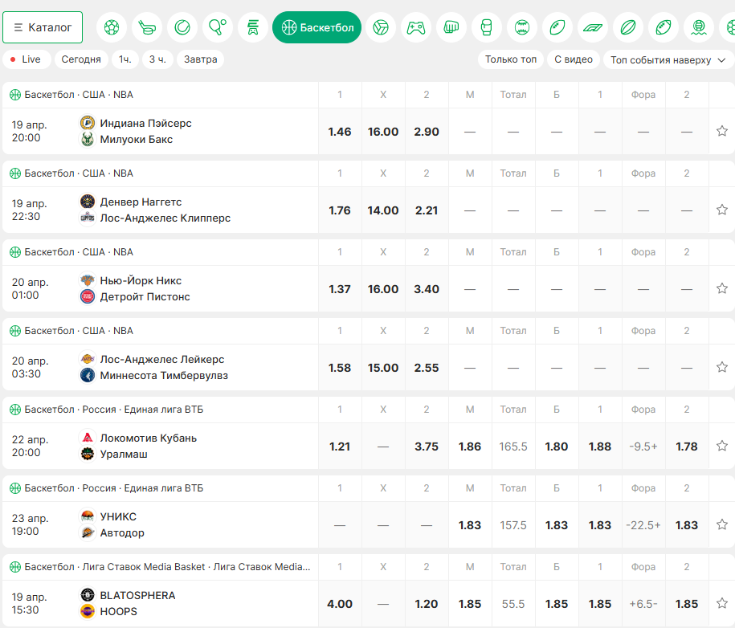Pick draw odds 14.00 for Денвер match
Viewport: 735px width, 628px height.
coord(383,210)
